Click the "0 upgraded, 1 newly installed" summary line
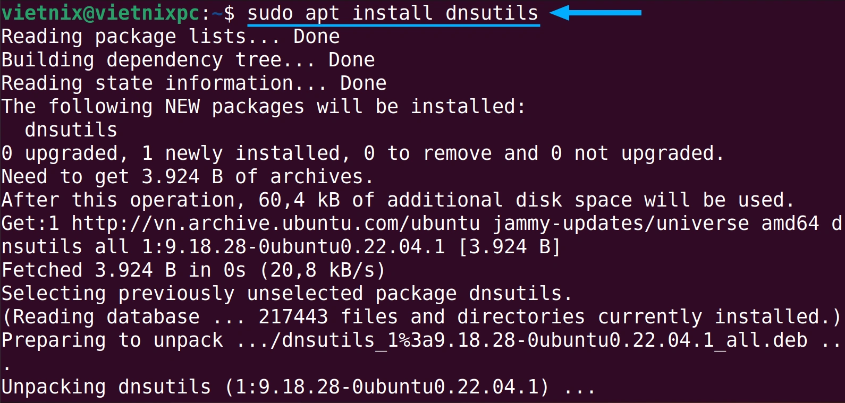This screenshot has width=845, height=403. pyautogui.click(x=362, y=153)
